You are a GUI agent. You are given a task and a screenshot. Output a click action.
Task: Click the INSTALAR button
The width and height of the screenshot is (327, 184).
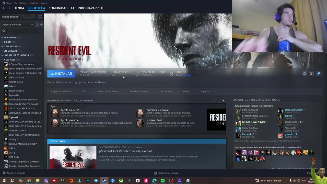[61, 74]
